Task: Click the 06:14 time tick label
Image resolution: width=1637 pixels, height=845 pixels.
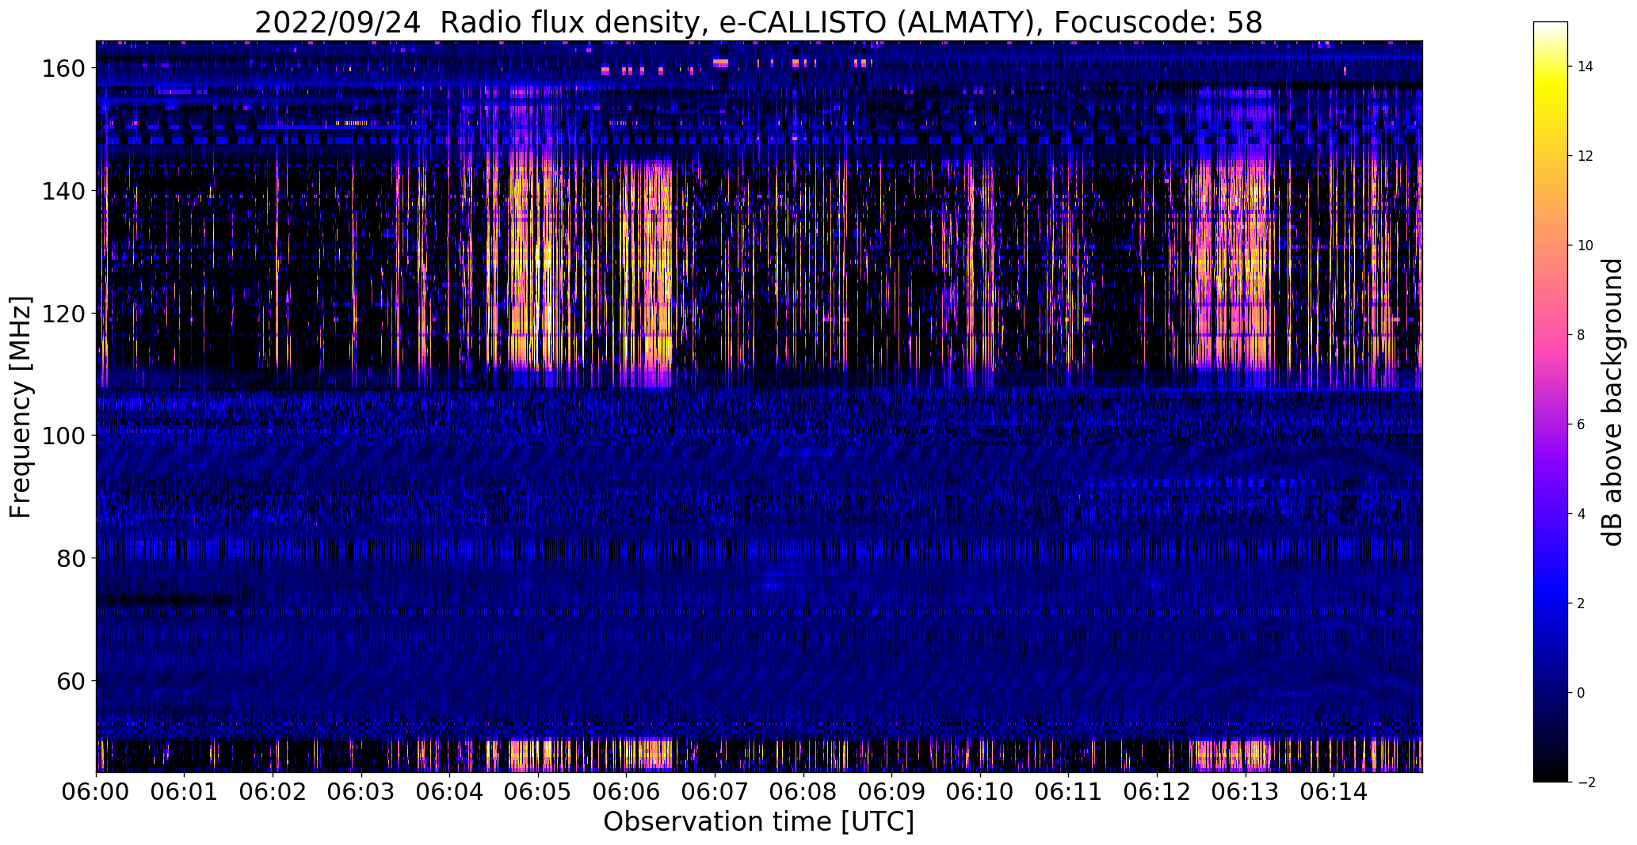Action: [x=1334, y=790]
